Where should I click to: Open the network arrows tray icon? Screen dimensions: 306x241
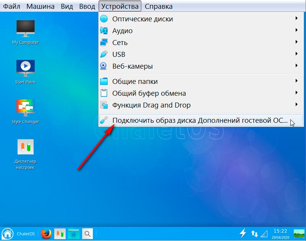pos(254,233)
